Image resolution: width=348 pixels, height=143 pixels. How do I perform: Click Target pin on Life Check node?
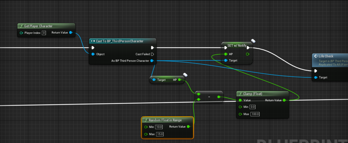(x=316, y=77)
